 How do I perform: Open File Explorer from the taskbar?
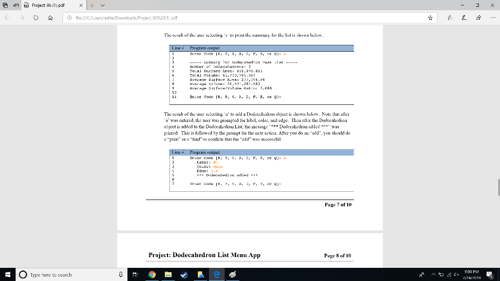pyautogui.click(x=168, y=274)
